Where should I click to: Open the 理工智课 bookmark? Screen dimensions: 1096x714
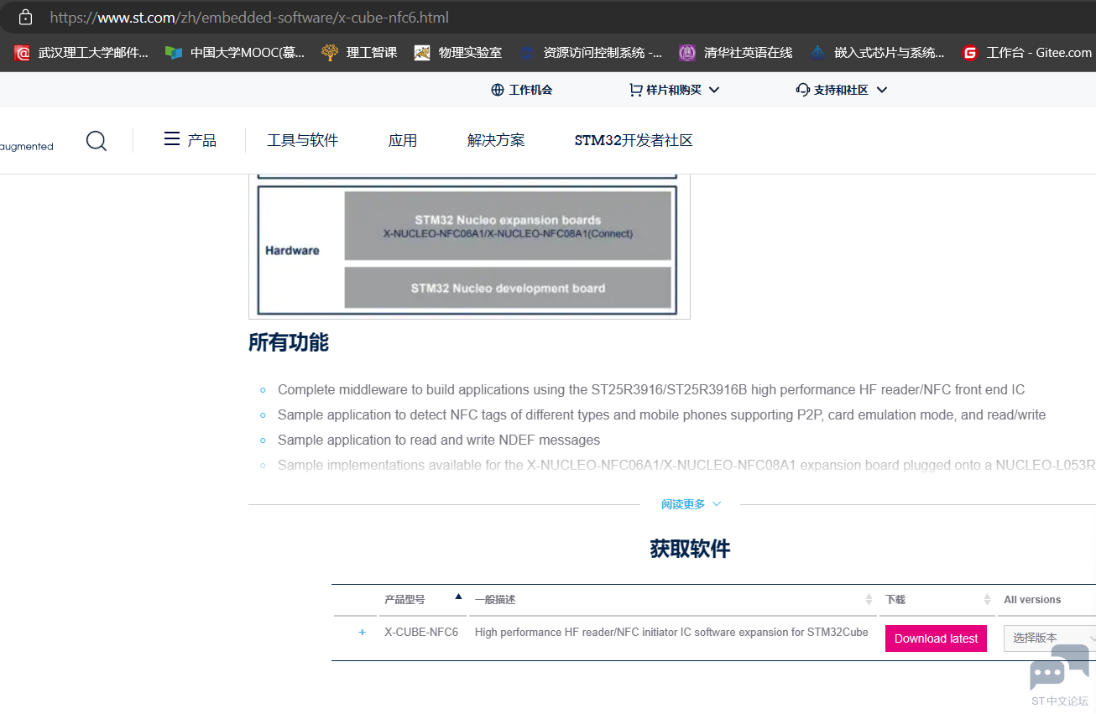coord(359,53)
